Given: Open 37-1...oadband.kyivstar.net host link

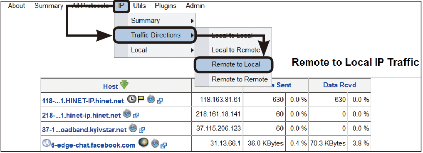Looking at the screenshot, I should (x=84, y=130).
